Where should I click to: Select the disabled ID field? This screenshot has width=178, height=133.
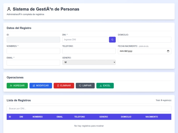(33, 40)
